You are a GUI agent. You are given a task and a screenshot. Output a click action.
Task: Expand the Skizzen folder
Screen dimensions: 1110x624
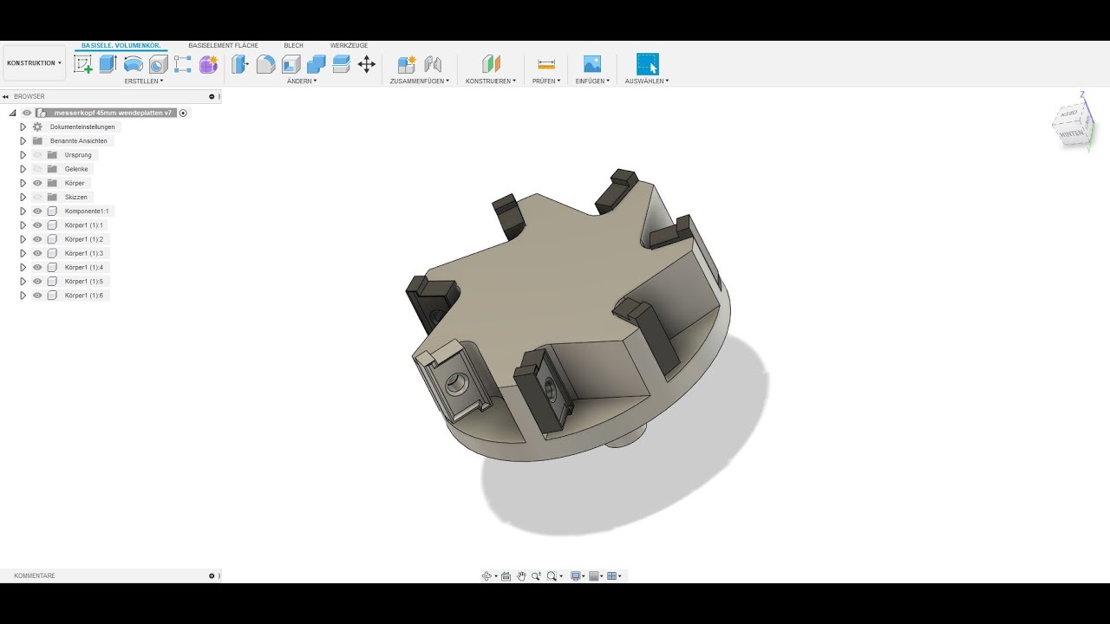[x=23, y=197]
